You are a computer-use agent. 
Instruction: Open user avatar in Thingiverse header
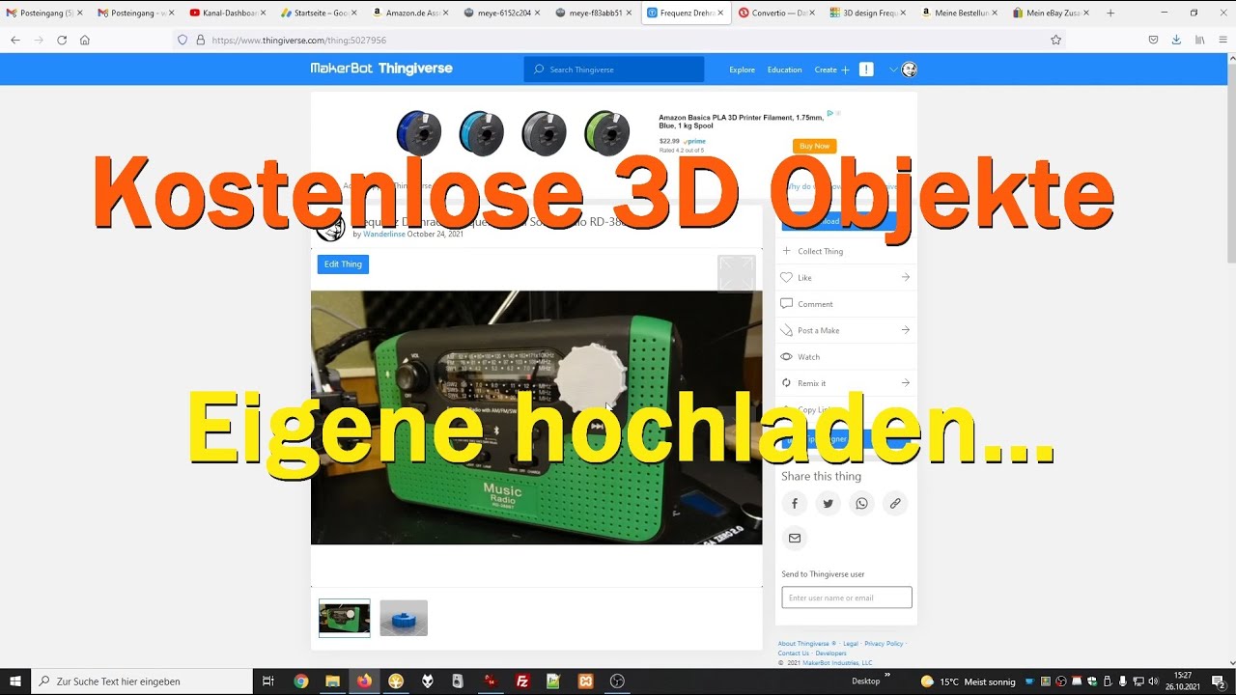coord(909,69)
